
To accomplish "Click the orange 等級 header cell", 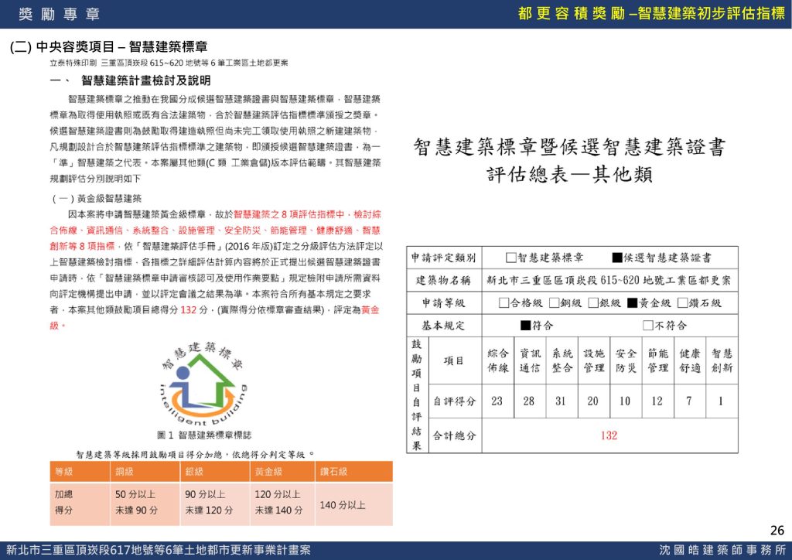I will 80,472.
